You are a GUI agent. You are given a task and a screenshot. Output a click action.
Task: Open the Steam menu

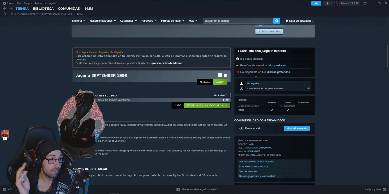11,3
